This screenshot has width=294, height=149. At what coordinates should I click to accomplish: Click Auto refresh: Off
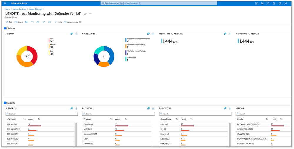(x=73, y=22)
